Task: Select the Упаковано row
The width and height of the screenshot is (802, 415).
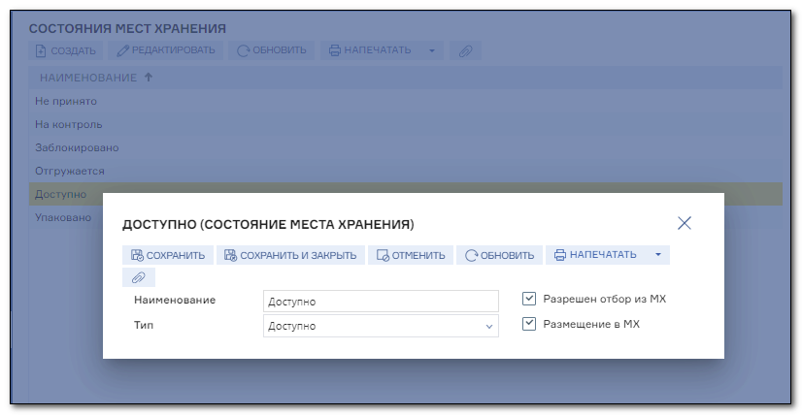Action: tap(63, 217)
